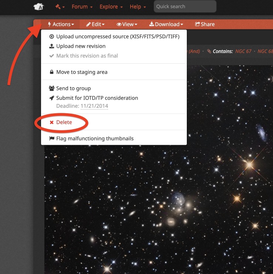Screen dimensions: 273x274
Task: Open the Explore menu
Action: tap(111, 7)
